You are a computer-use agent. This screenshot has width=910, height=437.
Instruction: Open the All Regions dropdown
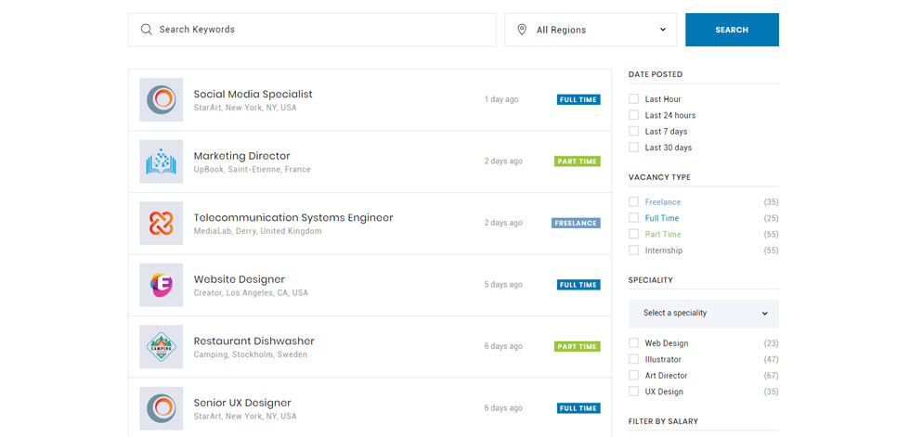pos(591,30)
